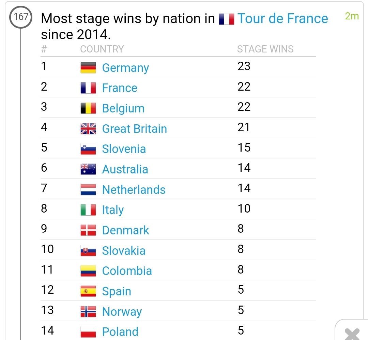The width and height of the screenshot is (368, 340).
Task: Click the Australia flag icon
Action: pyautogui.click(x=88, y=169)
